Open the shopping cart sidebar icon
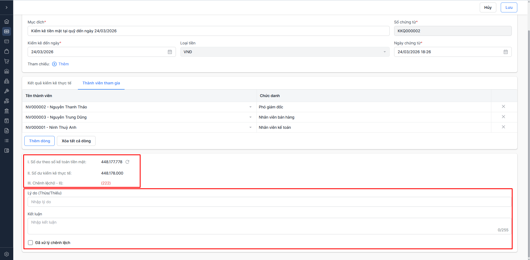 coord(7,61)
